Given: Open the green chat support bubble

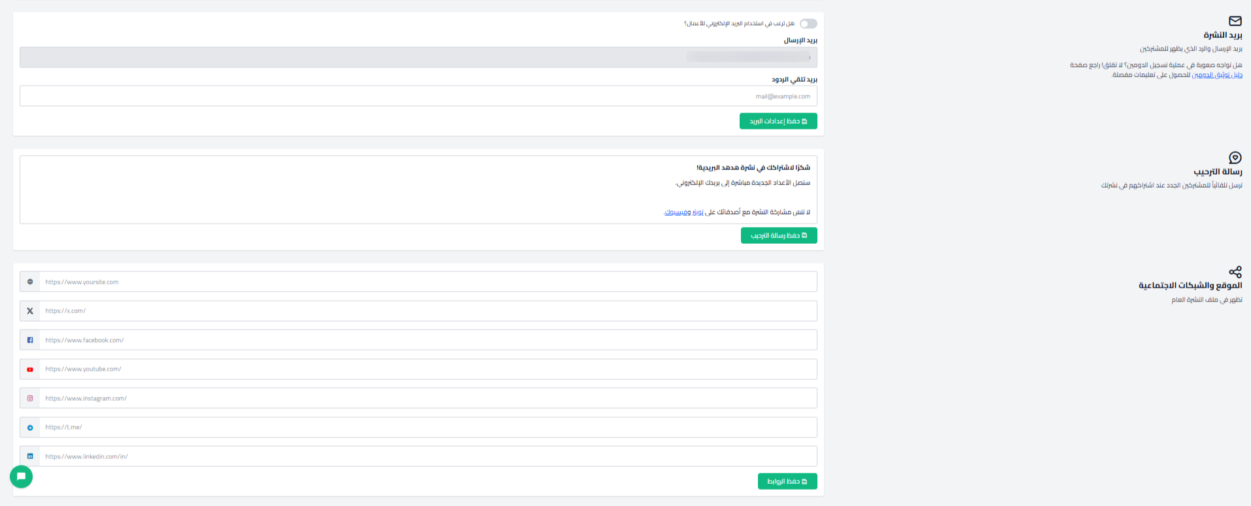Looking at the screenshot, I should coord(21,477).
